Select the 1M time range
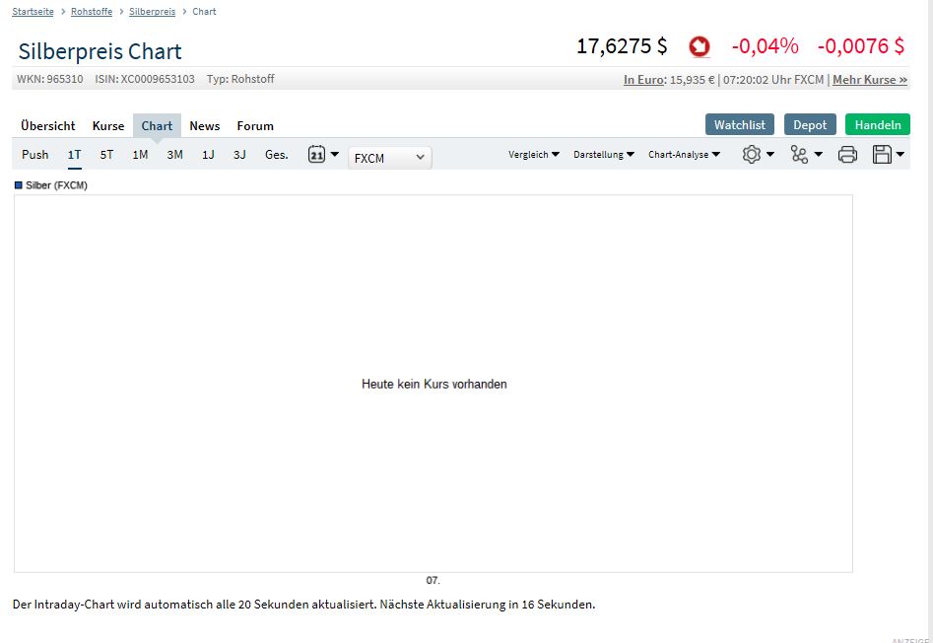Image resolution: width=933 pixels, height=643 pixels. pos(140,155)
